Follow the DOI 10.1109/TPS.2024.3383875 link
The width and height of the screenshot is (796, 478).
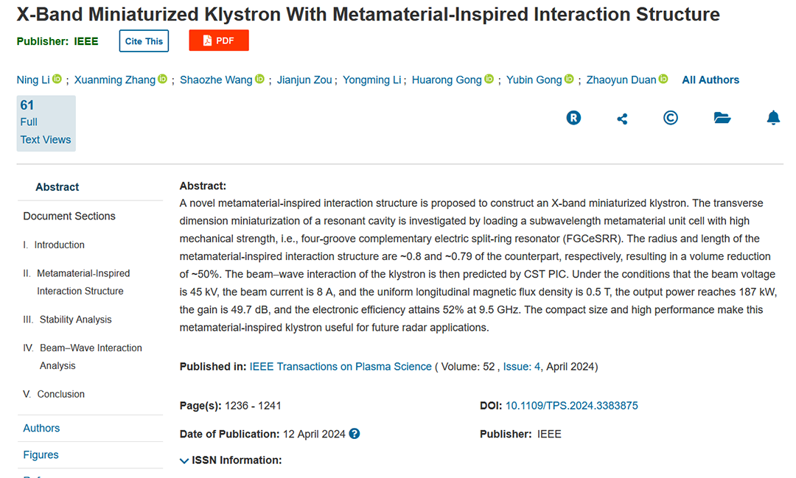[x=571, y=406]
